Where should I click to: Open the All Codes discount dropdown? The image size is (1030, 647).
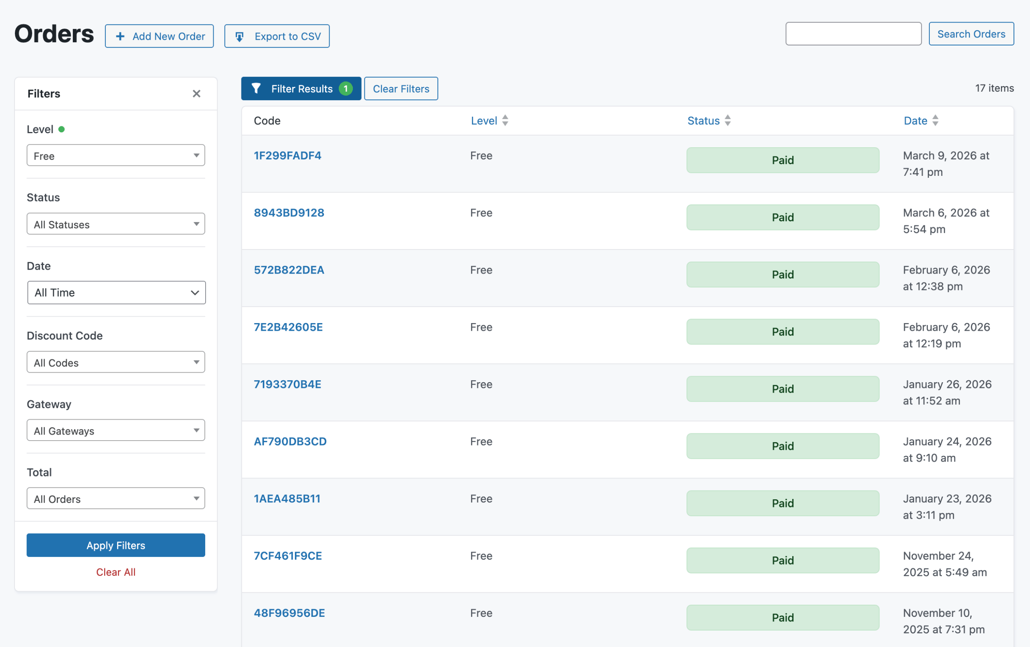point(115,362)
